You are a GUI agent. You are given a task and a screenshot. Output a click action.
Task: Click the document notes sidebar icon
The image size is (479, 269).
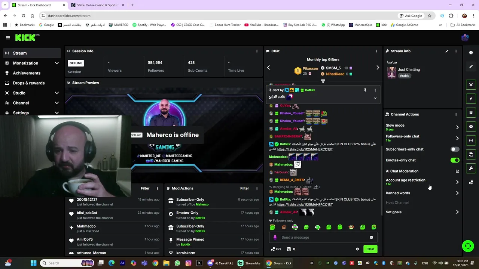tap(471, 112)
